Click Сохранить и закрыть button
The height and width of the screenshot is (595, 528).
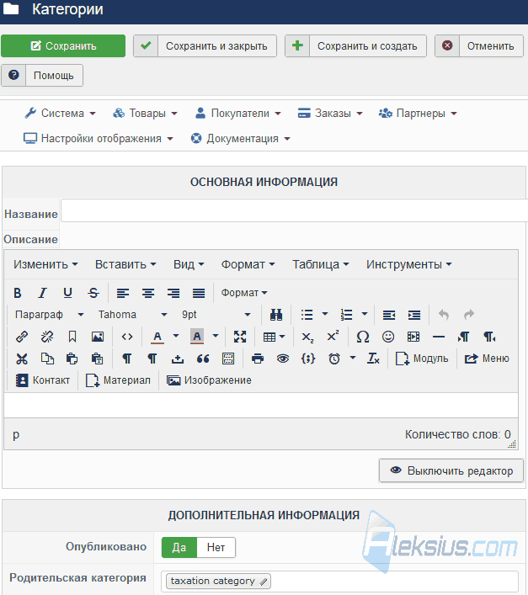pos(205,46)
